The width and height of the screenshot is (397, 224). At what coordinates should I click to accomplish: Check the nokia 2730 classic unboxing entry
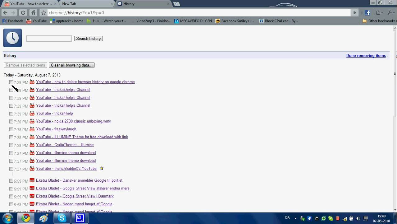(x=11, y=122)
